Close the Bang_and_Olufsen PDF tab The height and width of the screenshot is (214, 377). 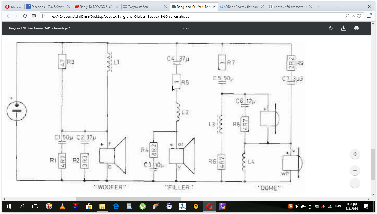click(214, 7)
